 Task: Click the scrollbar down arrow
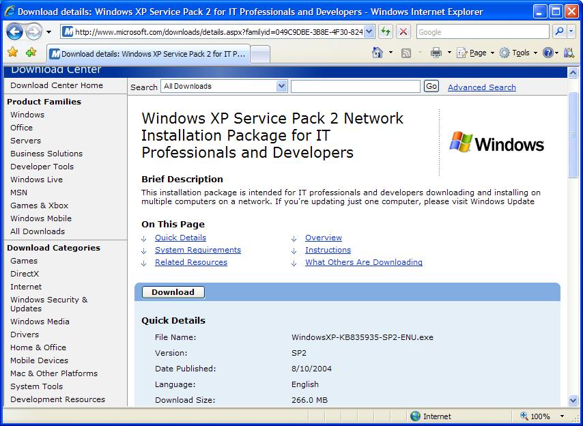pos(573,400)
